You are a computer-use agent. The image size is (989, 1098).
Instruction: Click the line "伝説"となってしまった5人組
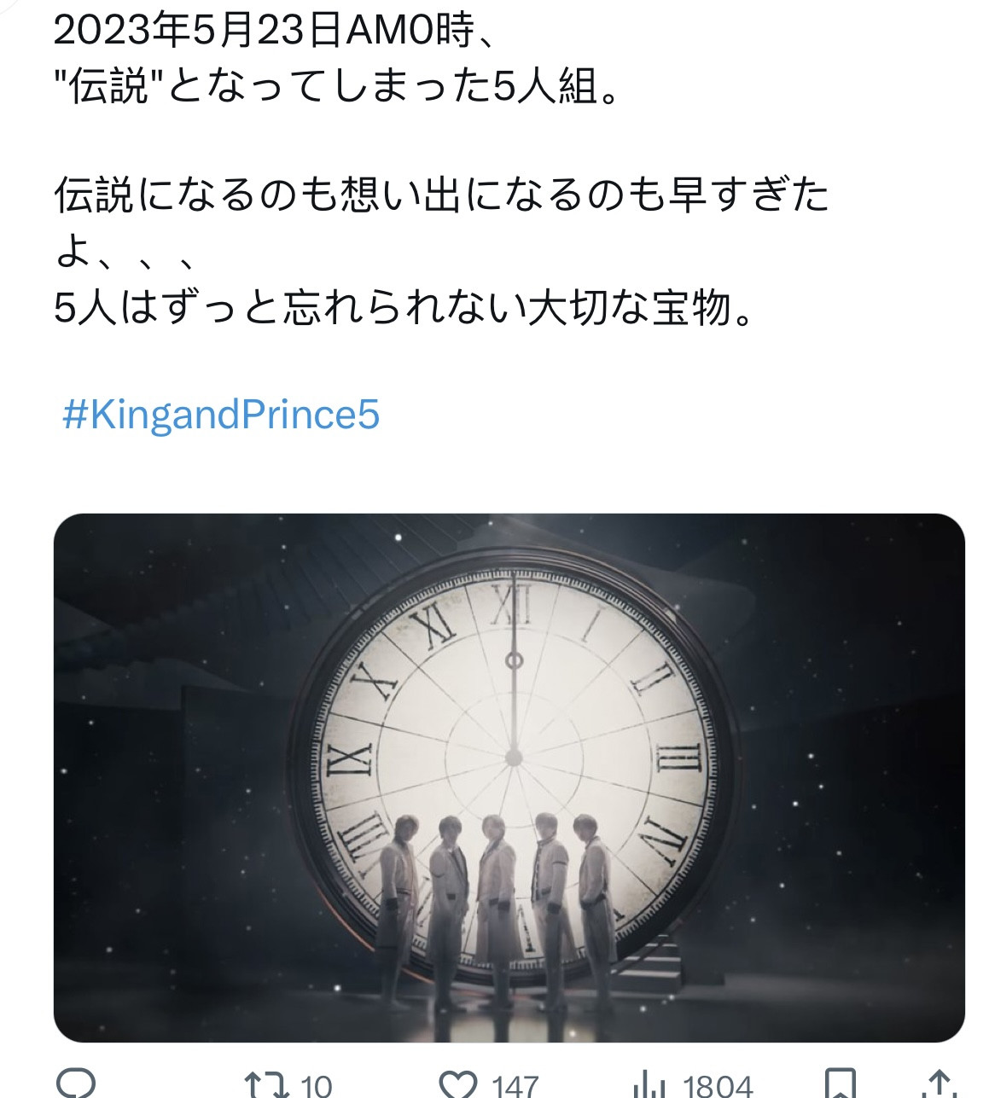tap(335, 86)
